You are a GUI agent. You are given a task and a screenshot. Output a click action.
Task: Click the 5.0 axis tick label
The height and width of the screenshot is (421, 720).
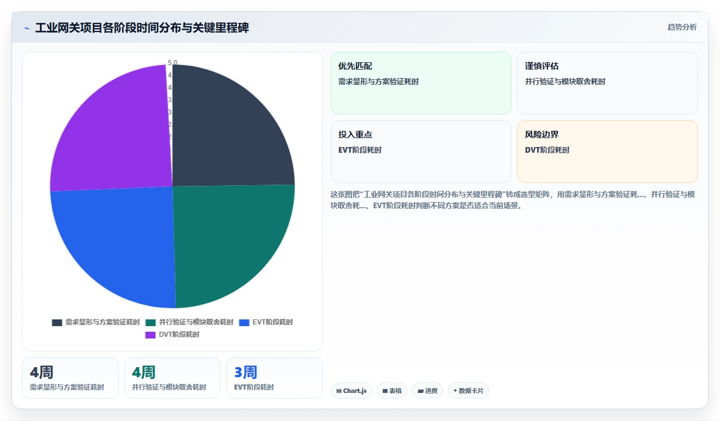tap(173, 63)
